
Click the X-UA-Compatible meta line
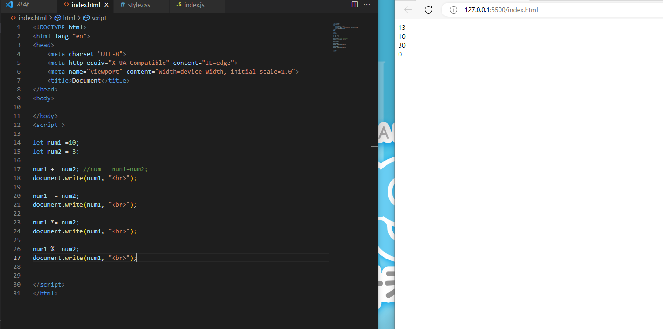pyautogui.click(x=143, y=63)
